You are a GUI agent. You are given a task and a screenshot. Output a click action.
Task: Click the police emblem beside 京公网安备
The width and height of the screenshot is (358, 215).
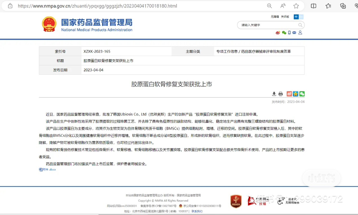pyautogui.click(x=181, y=206)
